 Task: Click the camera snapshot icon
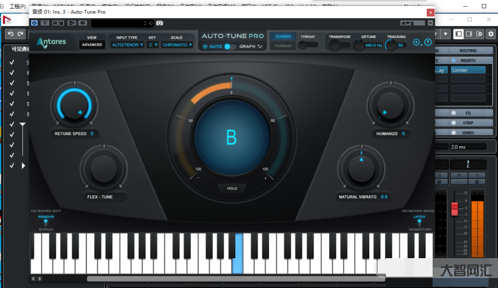[x=160, y=23]
